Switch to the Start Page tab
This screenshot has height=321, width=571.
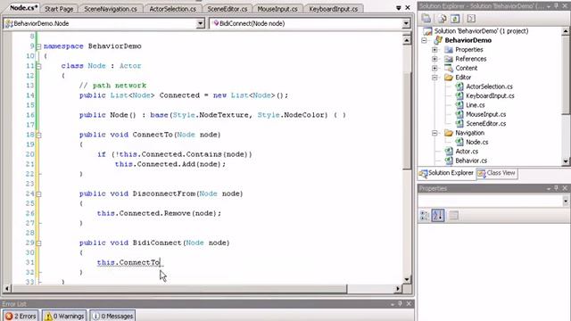[59, 9]
